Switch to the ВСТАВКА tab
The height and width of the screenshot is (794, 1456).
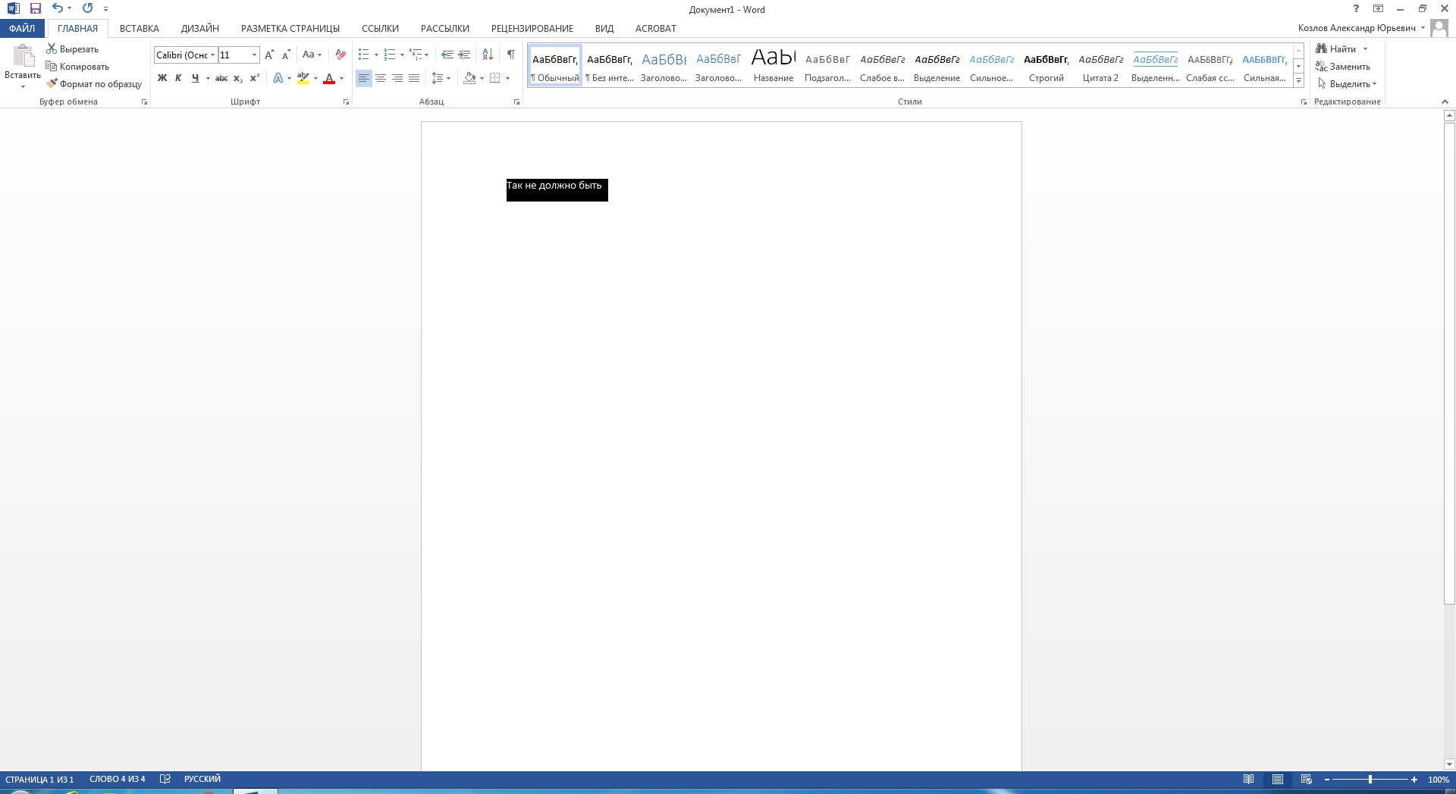[x=140, y=29]
